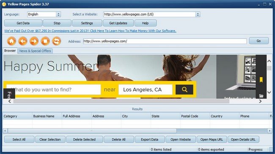Click the Open Details URL button
Screen dimensions: 275x154
(x=243, y=140)
